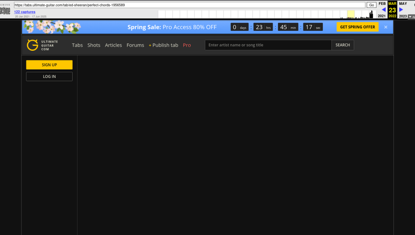The height and width of the screenshot is (235, 415).
Task: Click the Ultimate Guitar logo
Action: click(x=43, y=45)
